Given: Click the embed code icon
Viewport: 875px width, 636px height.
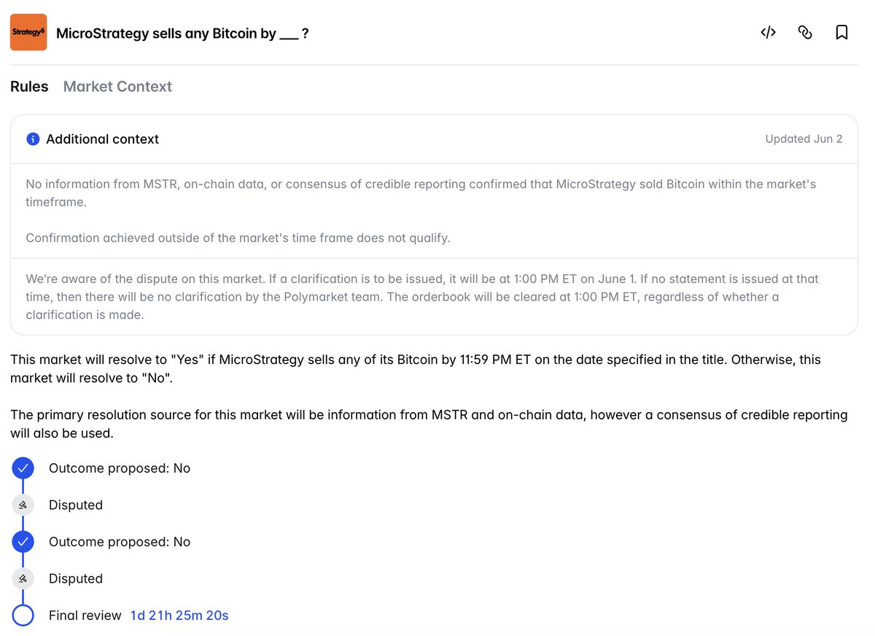Looking at the screenshot, I should coord(768,32).
